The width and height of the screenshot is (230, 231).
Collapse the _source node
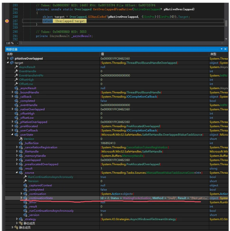(17, 172)
